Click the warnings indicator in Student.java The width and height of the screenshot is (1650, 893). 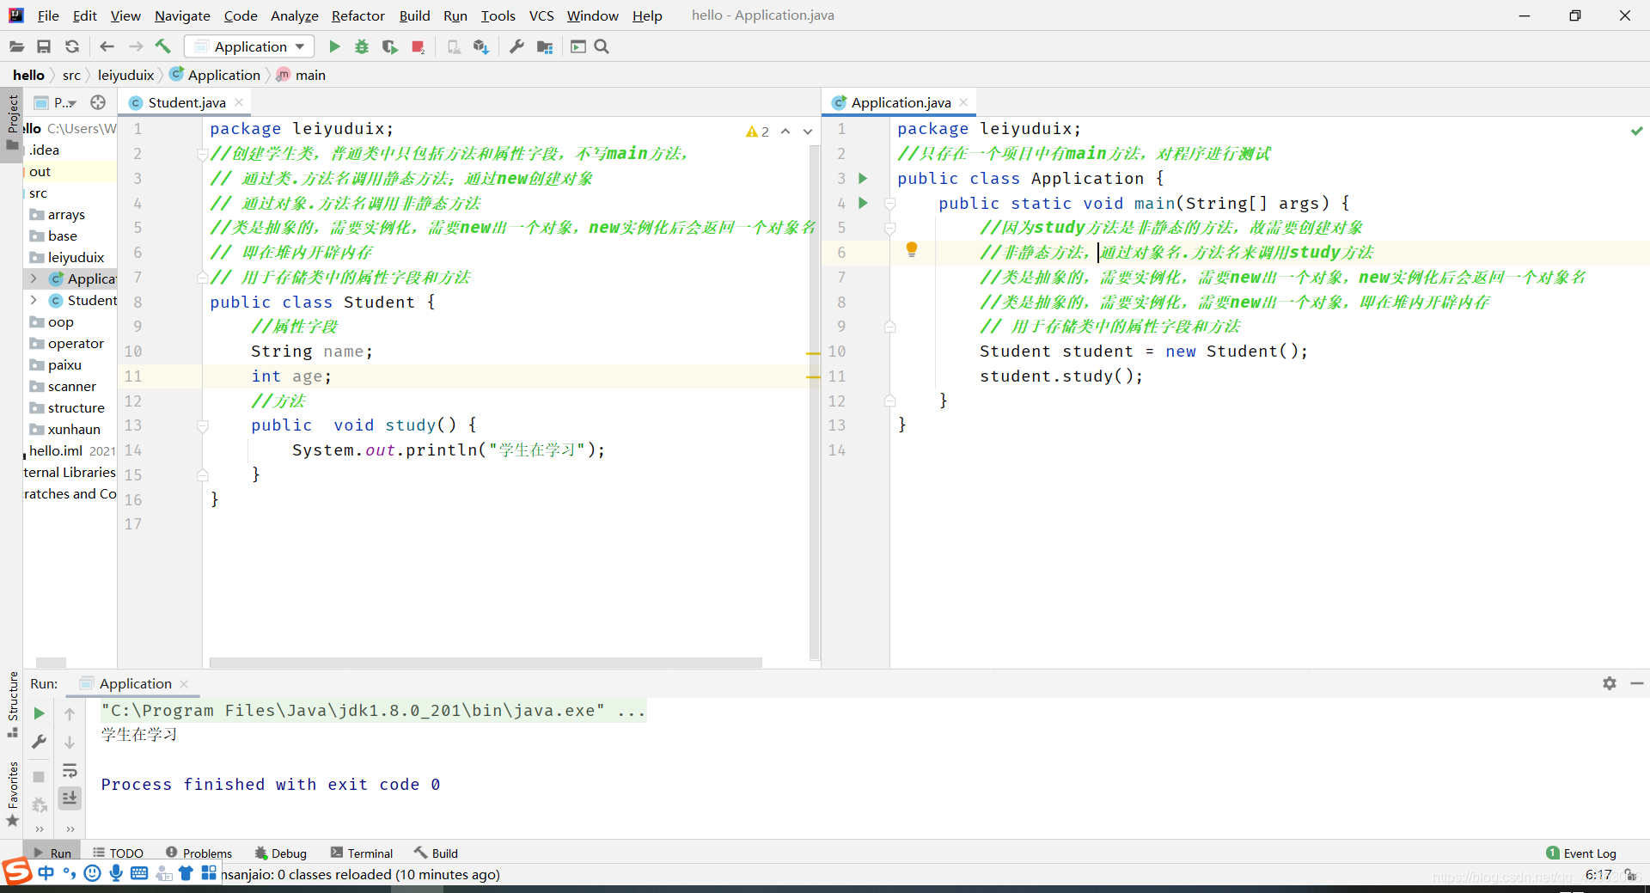[757, 132]
